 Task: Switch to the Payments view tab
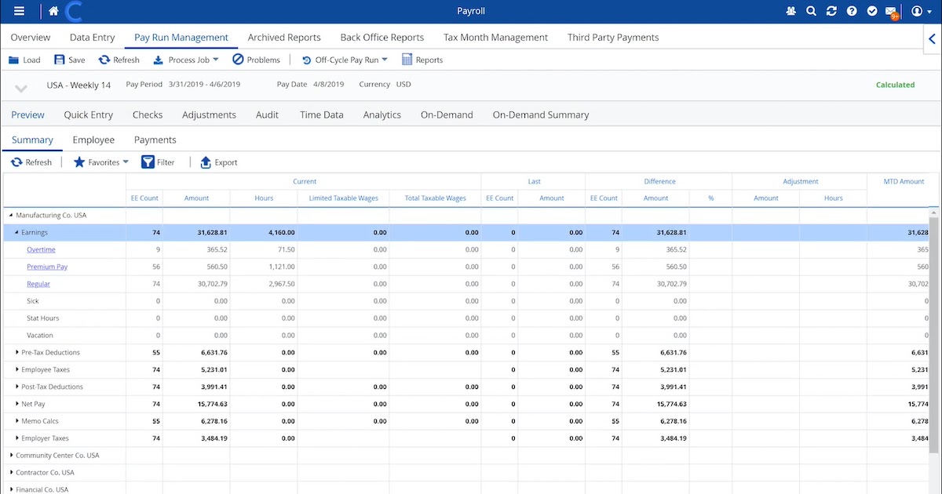[x=155, y=140]
